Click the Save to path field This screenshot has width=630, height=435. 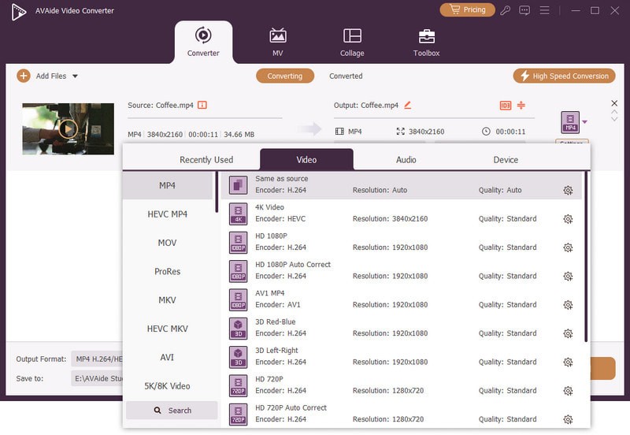click(97, 378)
